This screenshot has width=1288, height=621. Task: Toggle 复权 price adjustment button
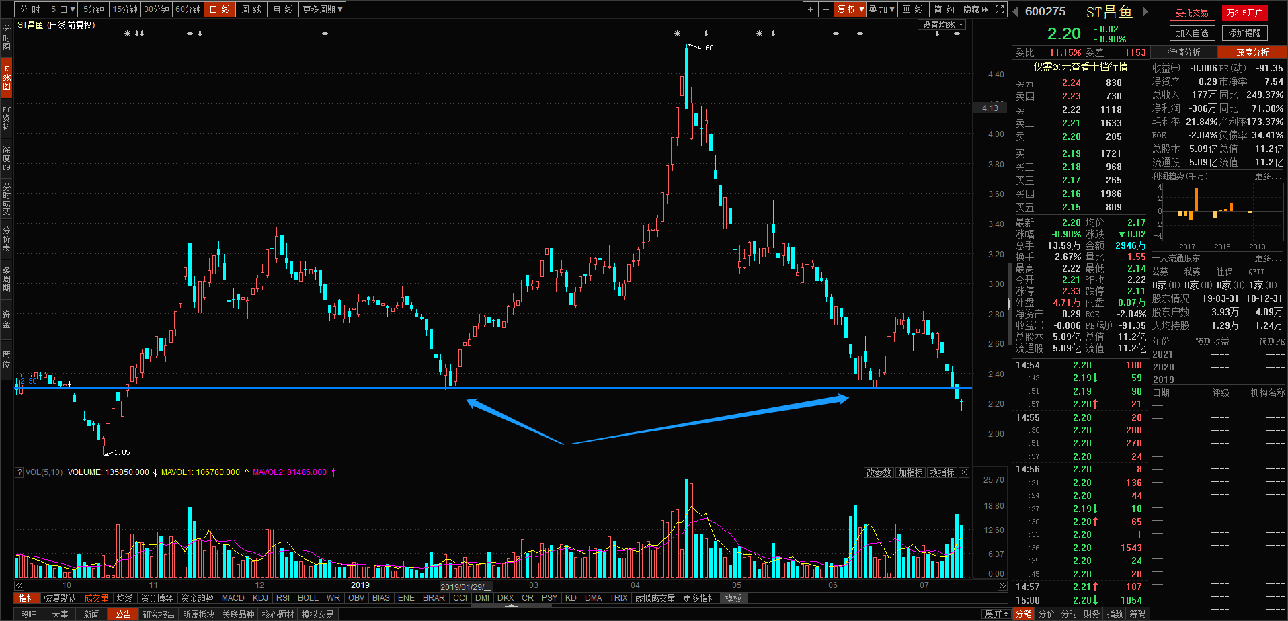tap(850, 9)
